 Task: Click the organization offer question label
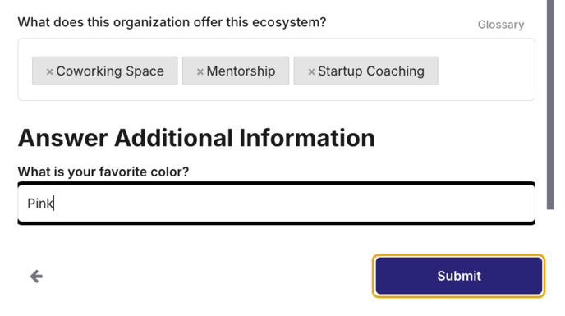172,22
